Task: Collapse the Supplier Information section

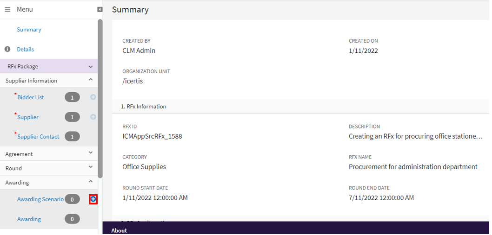Action: (x=91, y=80)
